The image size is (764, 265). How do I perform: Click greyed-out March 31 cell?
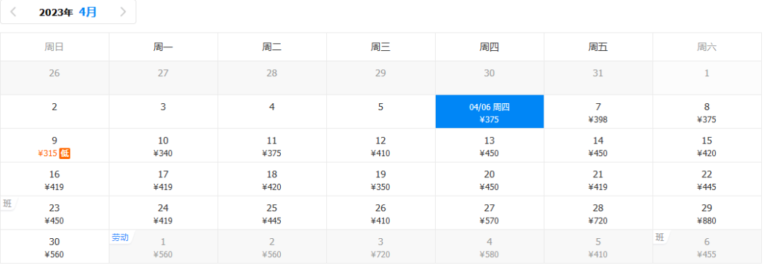pyautogui.click(x=598, y=78)
